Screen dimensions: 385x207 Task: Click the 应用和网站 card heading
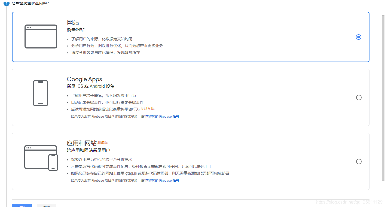pos(82,143)
